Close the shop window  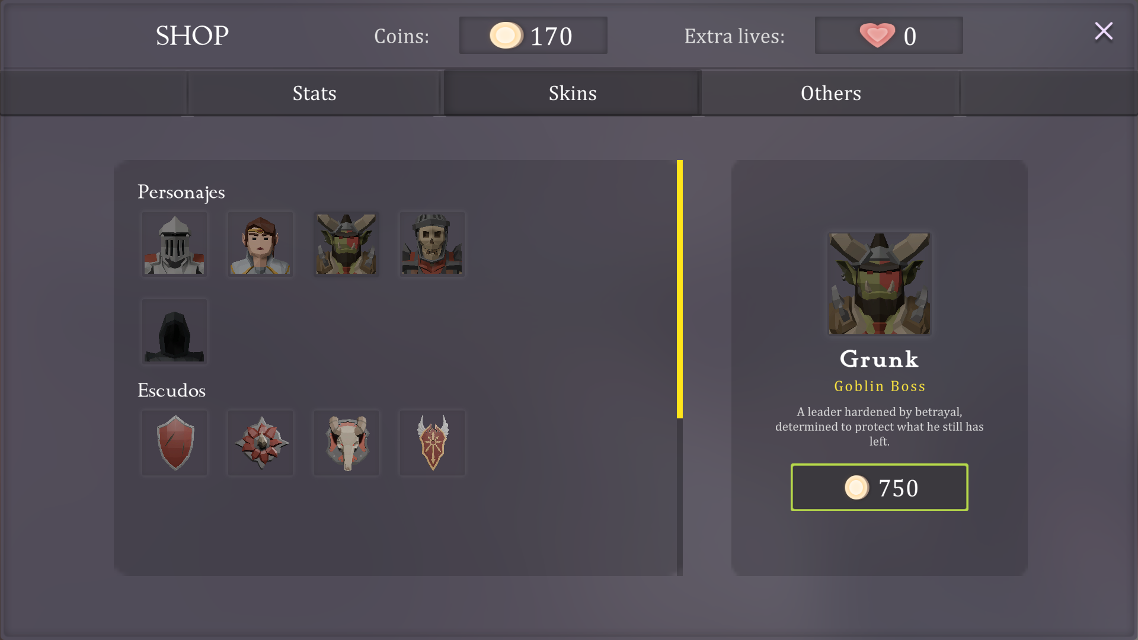(1104, 31)
